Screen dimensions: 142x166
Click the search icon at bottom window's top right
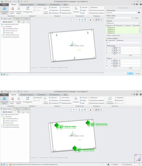tap(134, 94)
